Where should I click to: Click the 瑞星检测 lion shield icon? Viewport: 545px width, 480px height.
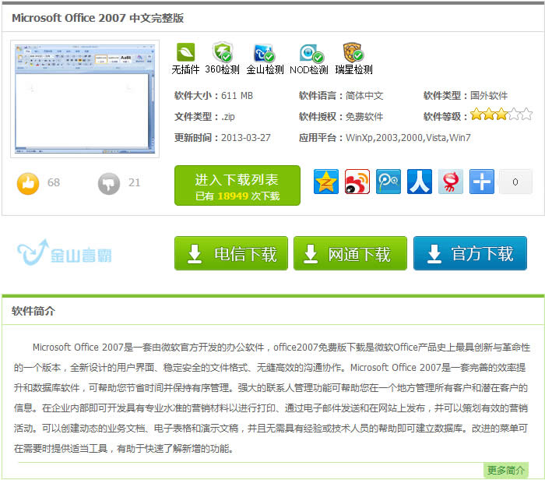[353, 52]
